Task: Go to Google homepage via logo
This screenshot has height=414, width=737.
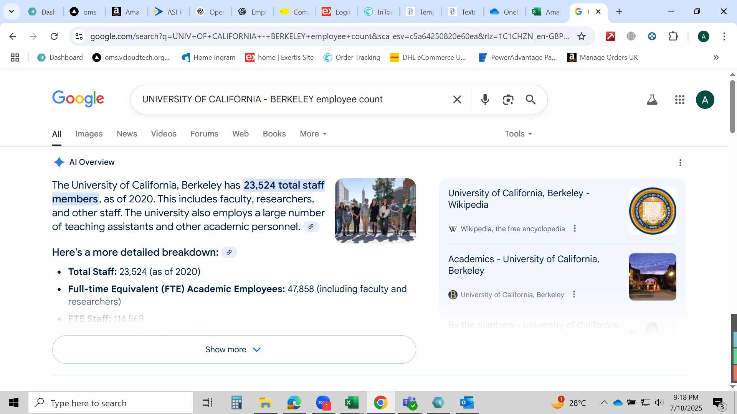Action: (78, 99)
